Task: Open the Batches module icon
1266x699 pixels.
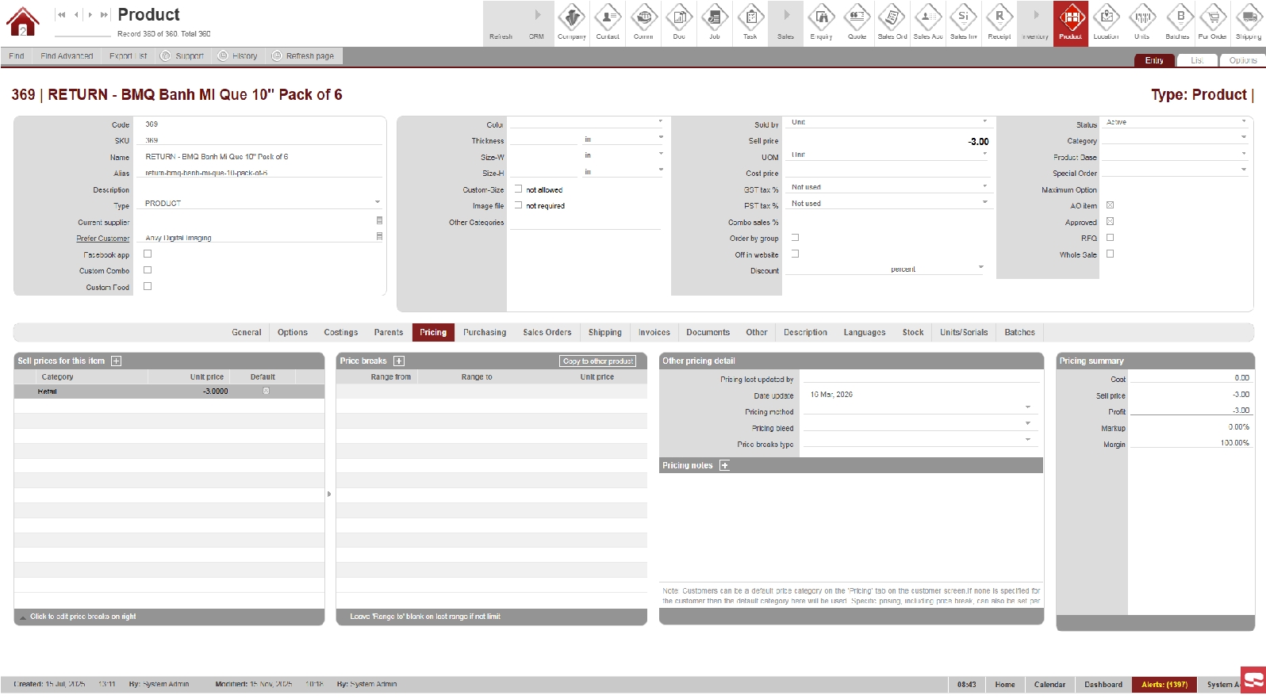Action: pyautogui.click(x=1178, y=22)
